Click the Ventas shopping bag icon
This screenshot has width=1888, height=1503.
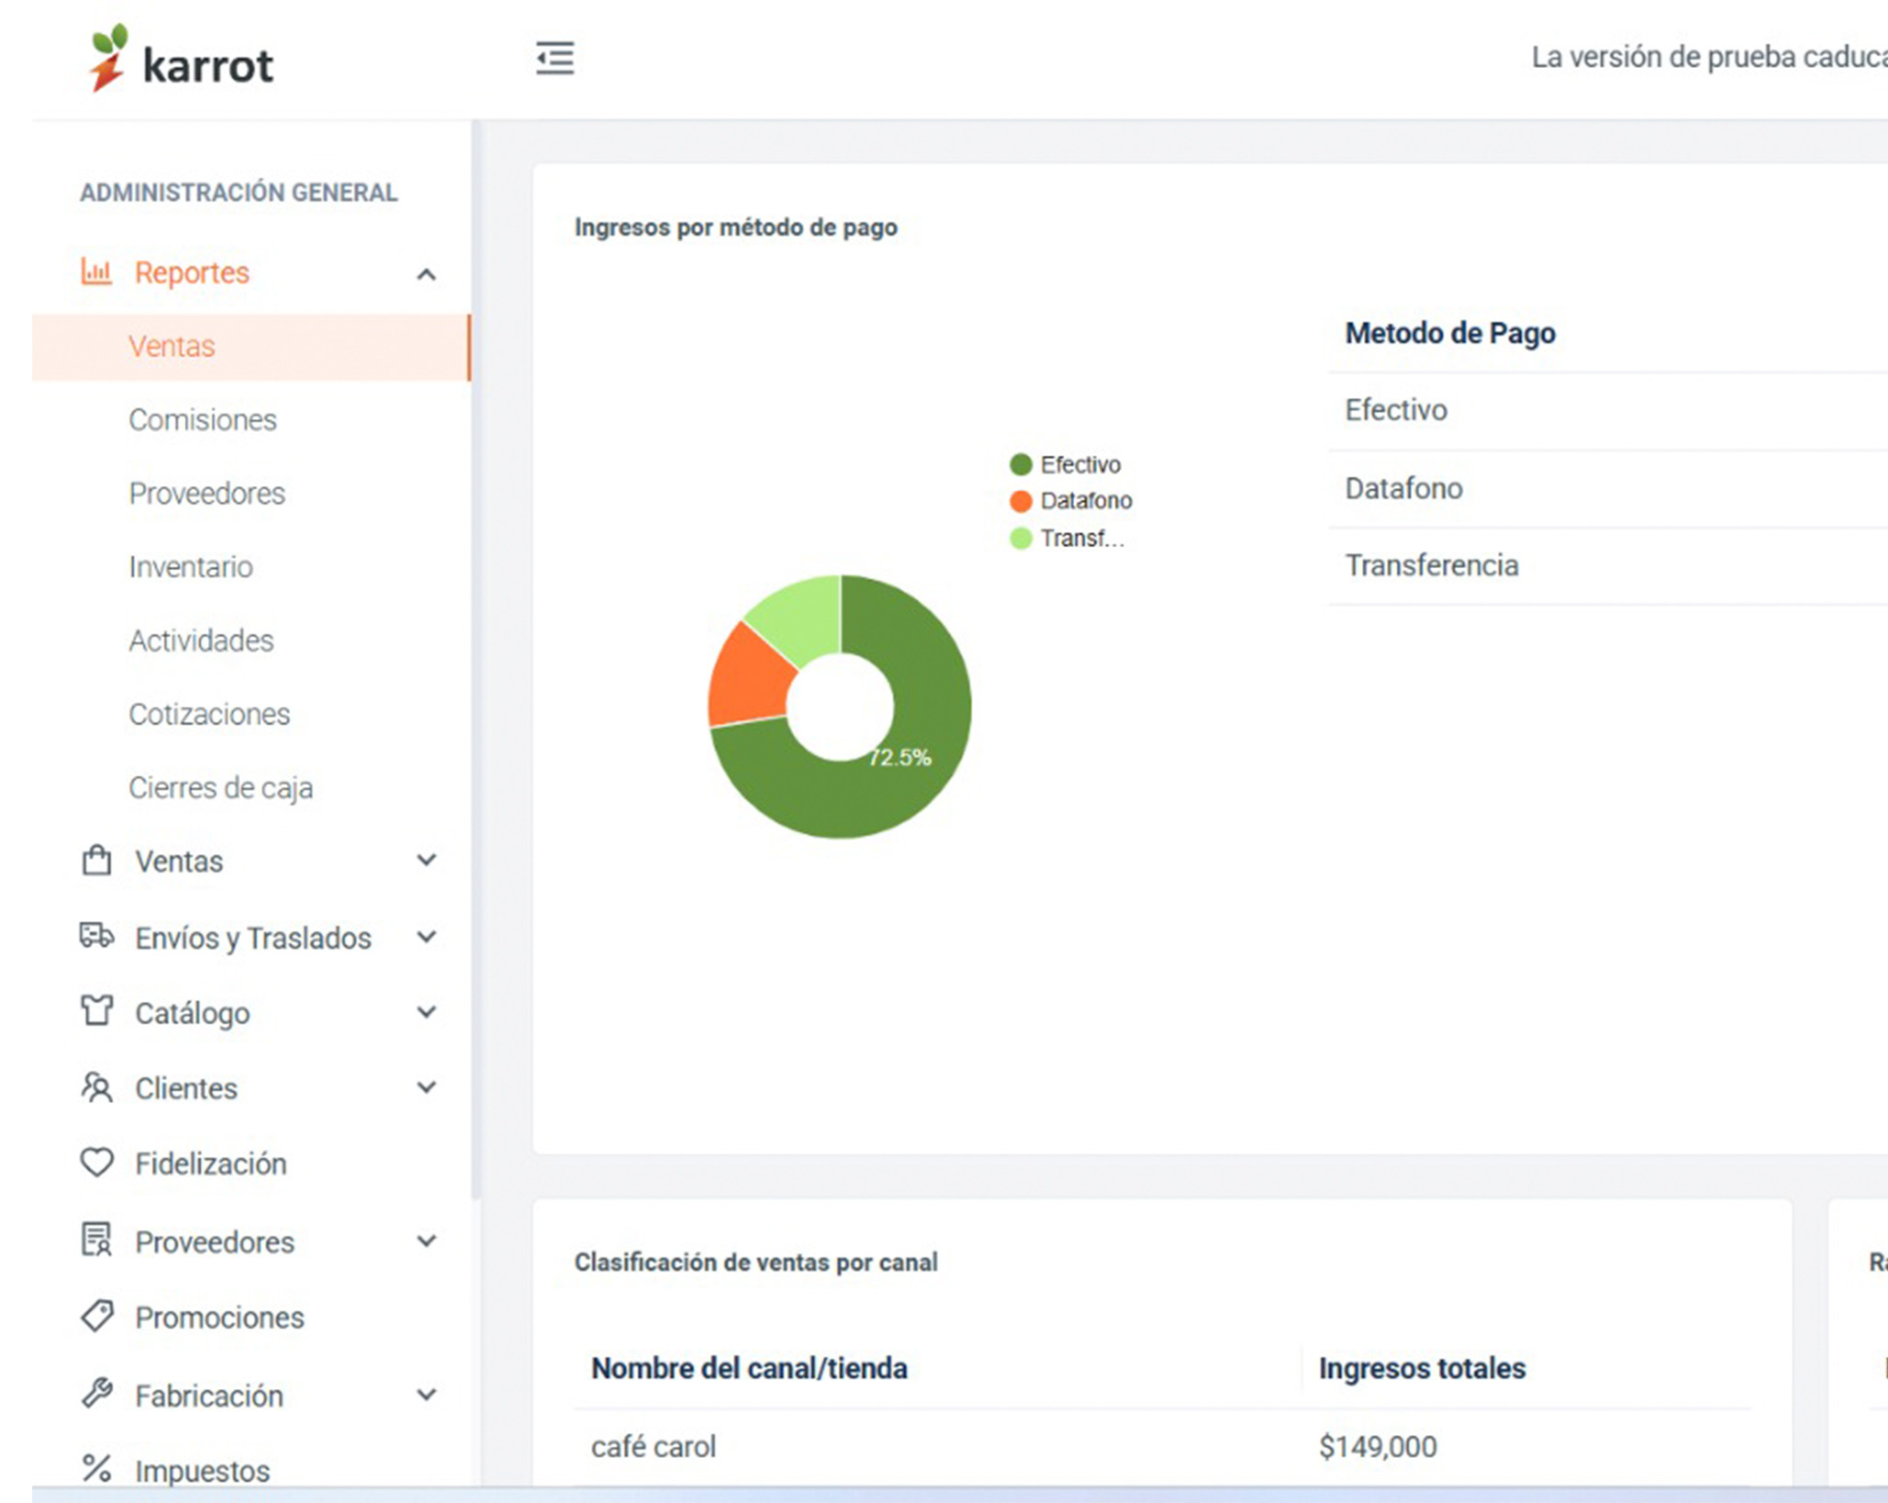point(97,860)
